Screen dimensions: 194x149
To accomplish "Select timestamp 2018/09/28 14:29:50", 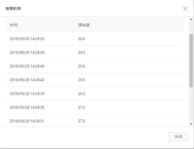I will pyautogui.click(x=27, y=52).
